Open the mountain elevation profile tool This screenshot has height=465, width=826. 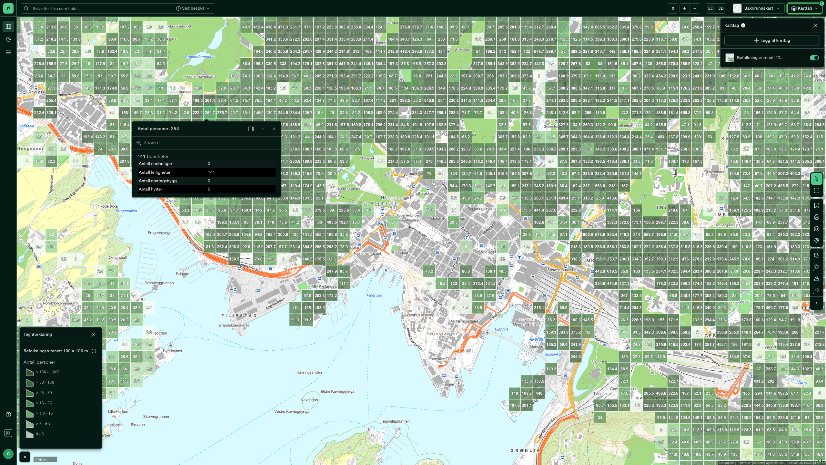(x=817, y=278)
